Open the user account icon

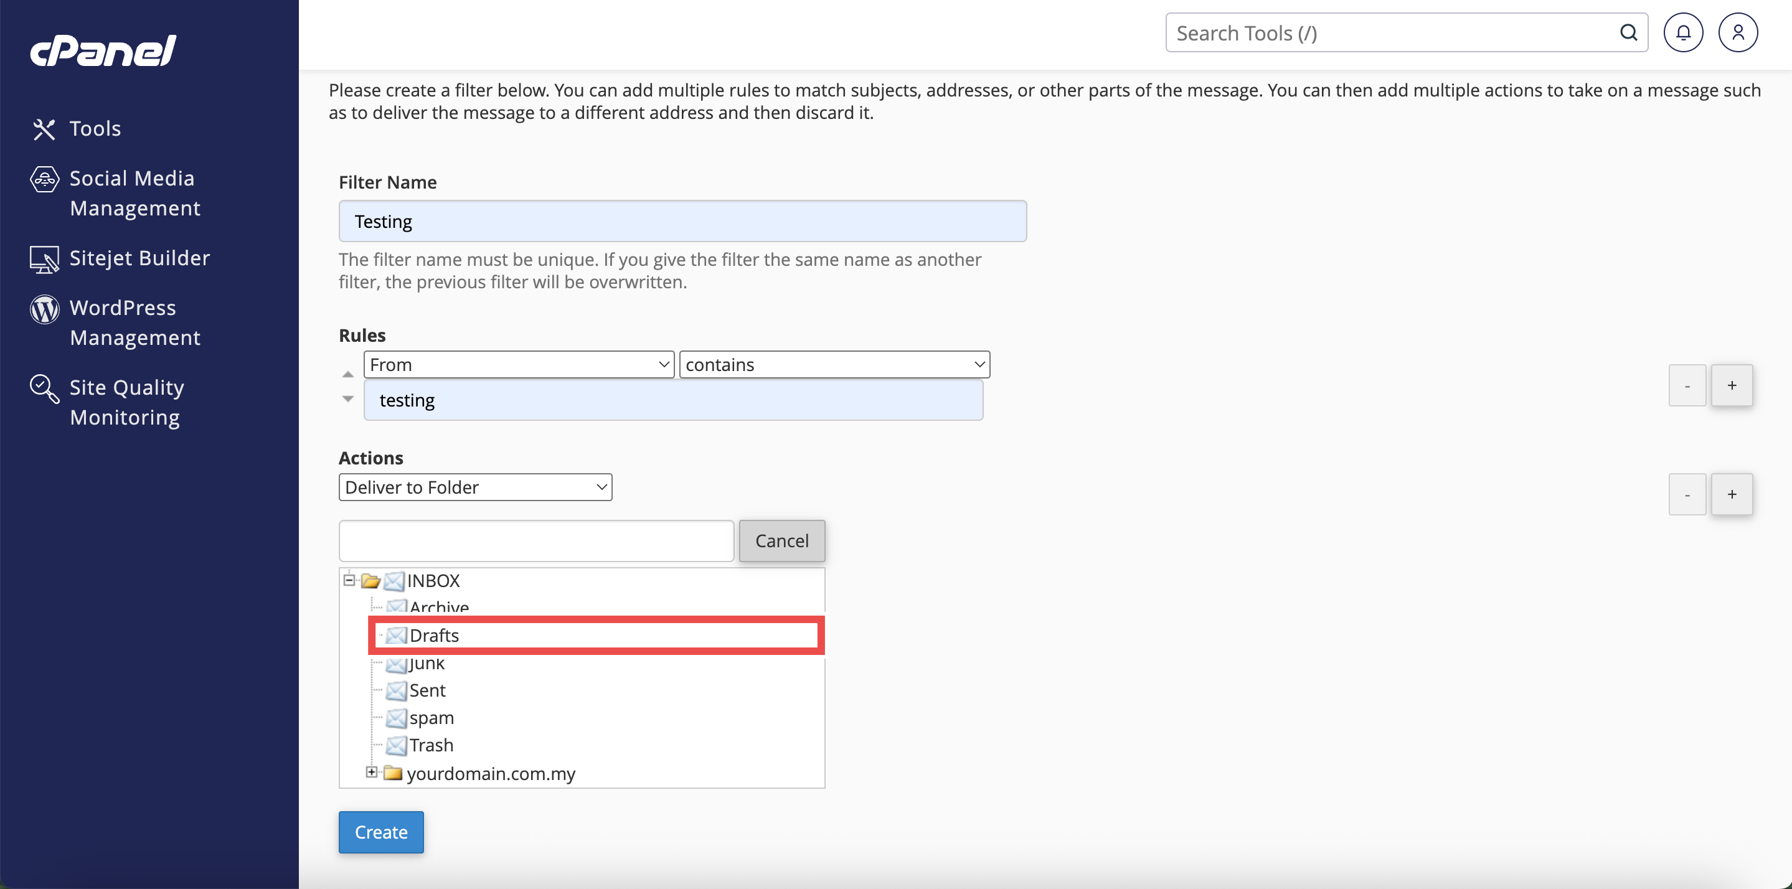click(1737, 32)
